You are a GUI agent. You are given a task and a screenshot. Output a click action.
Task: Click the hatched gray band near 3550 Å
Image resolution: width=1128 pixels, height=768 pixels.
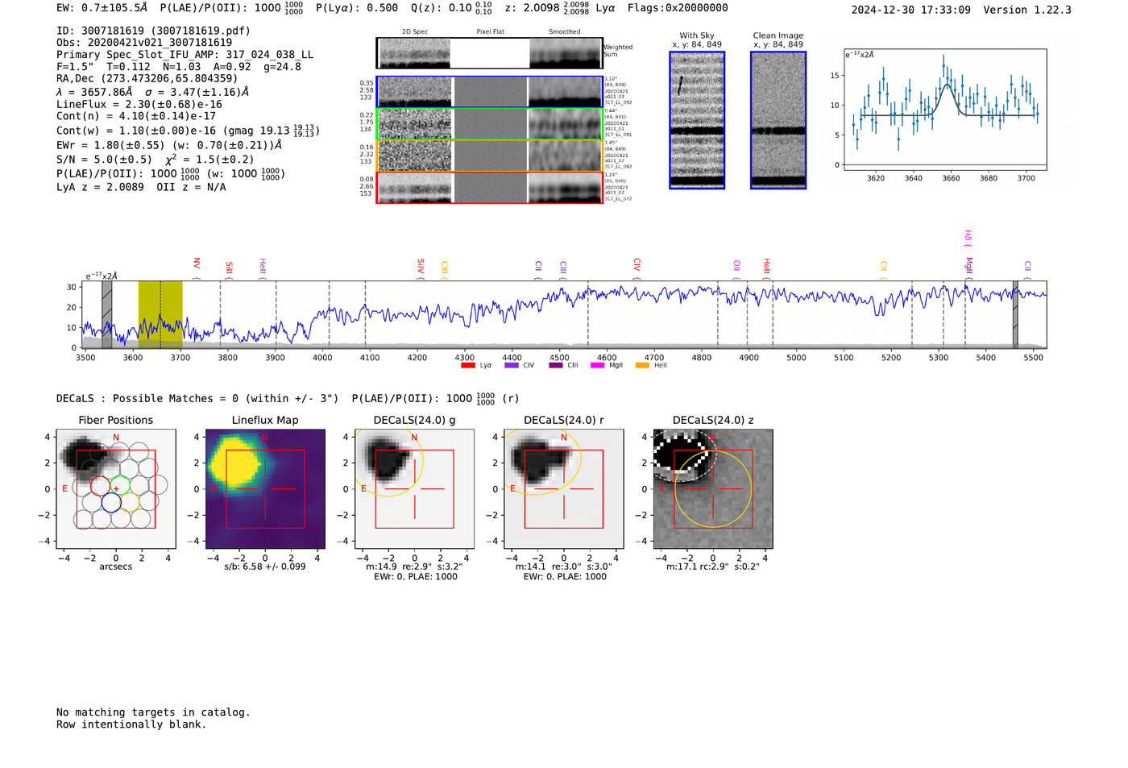(x=106, y=314)
